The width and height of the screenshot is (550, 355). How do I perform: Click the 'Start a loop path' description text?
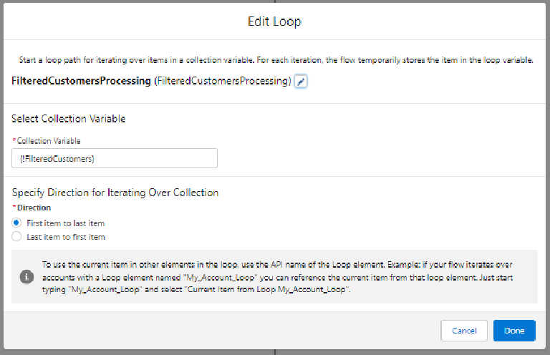click(272, 61)
